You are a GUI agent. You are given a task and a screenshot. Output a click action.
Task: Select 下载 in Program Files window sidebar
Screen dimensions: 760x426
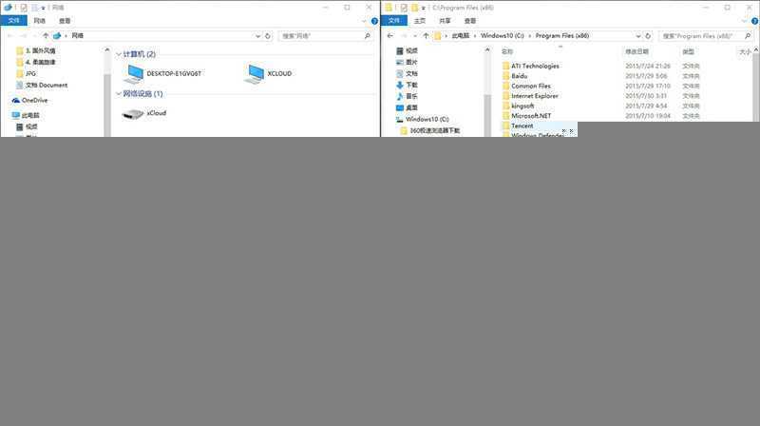407,85
